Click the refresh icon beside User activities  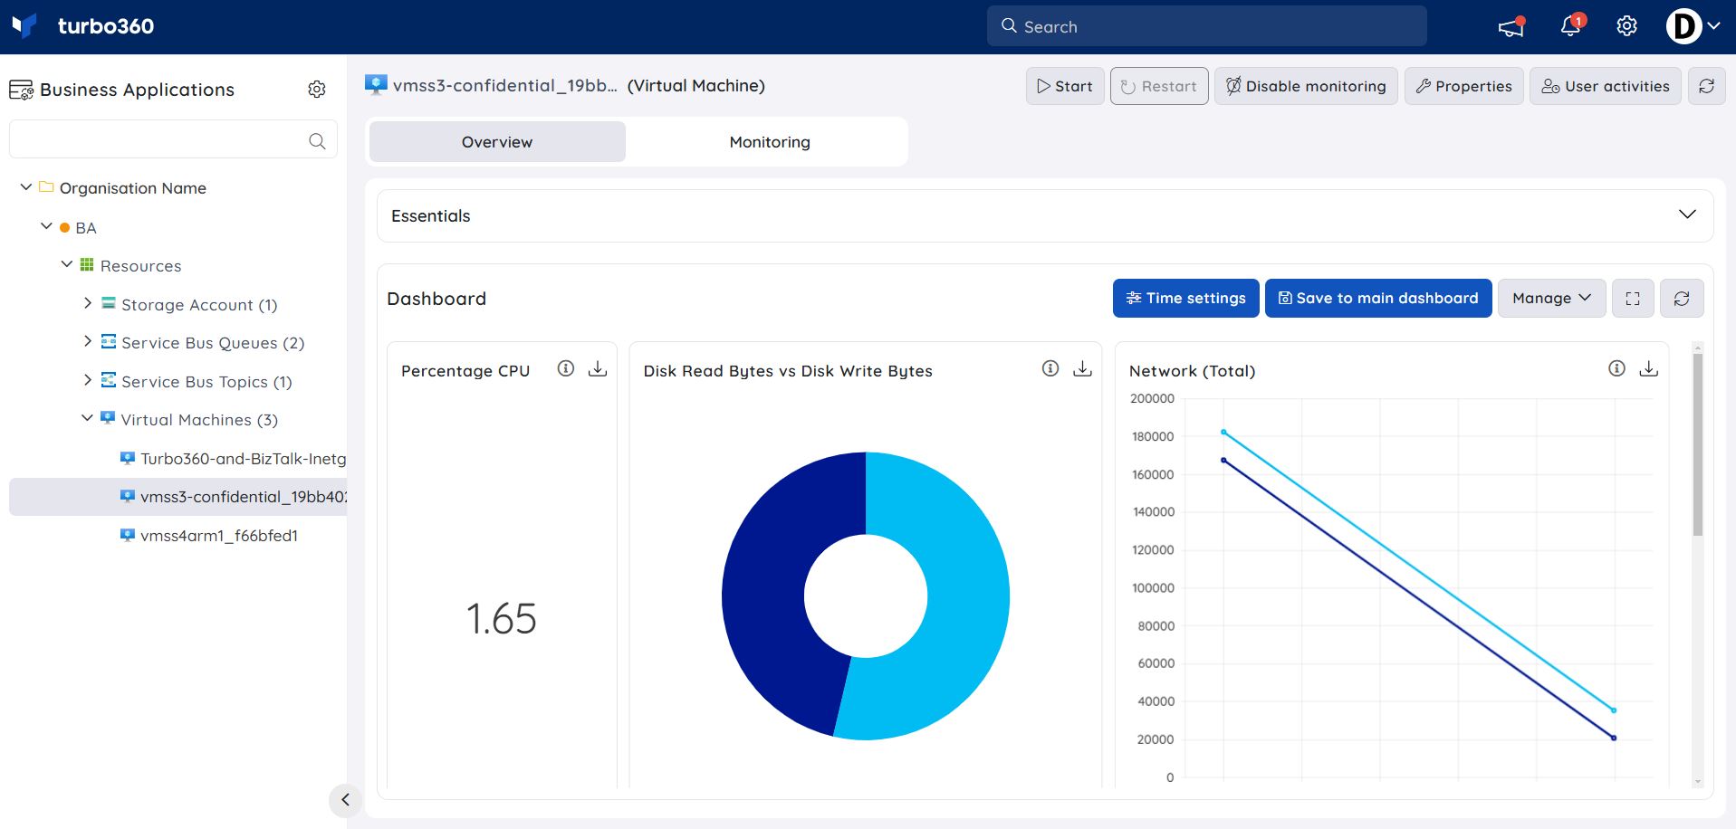pyautogui.click(x=1707, y=86)
